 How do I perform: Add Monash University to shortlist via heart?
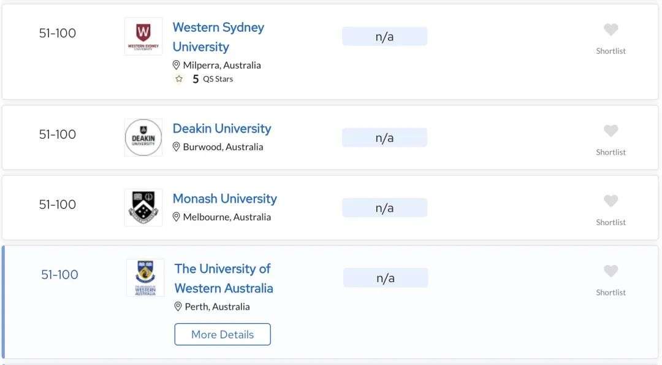(611, 201)
